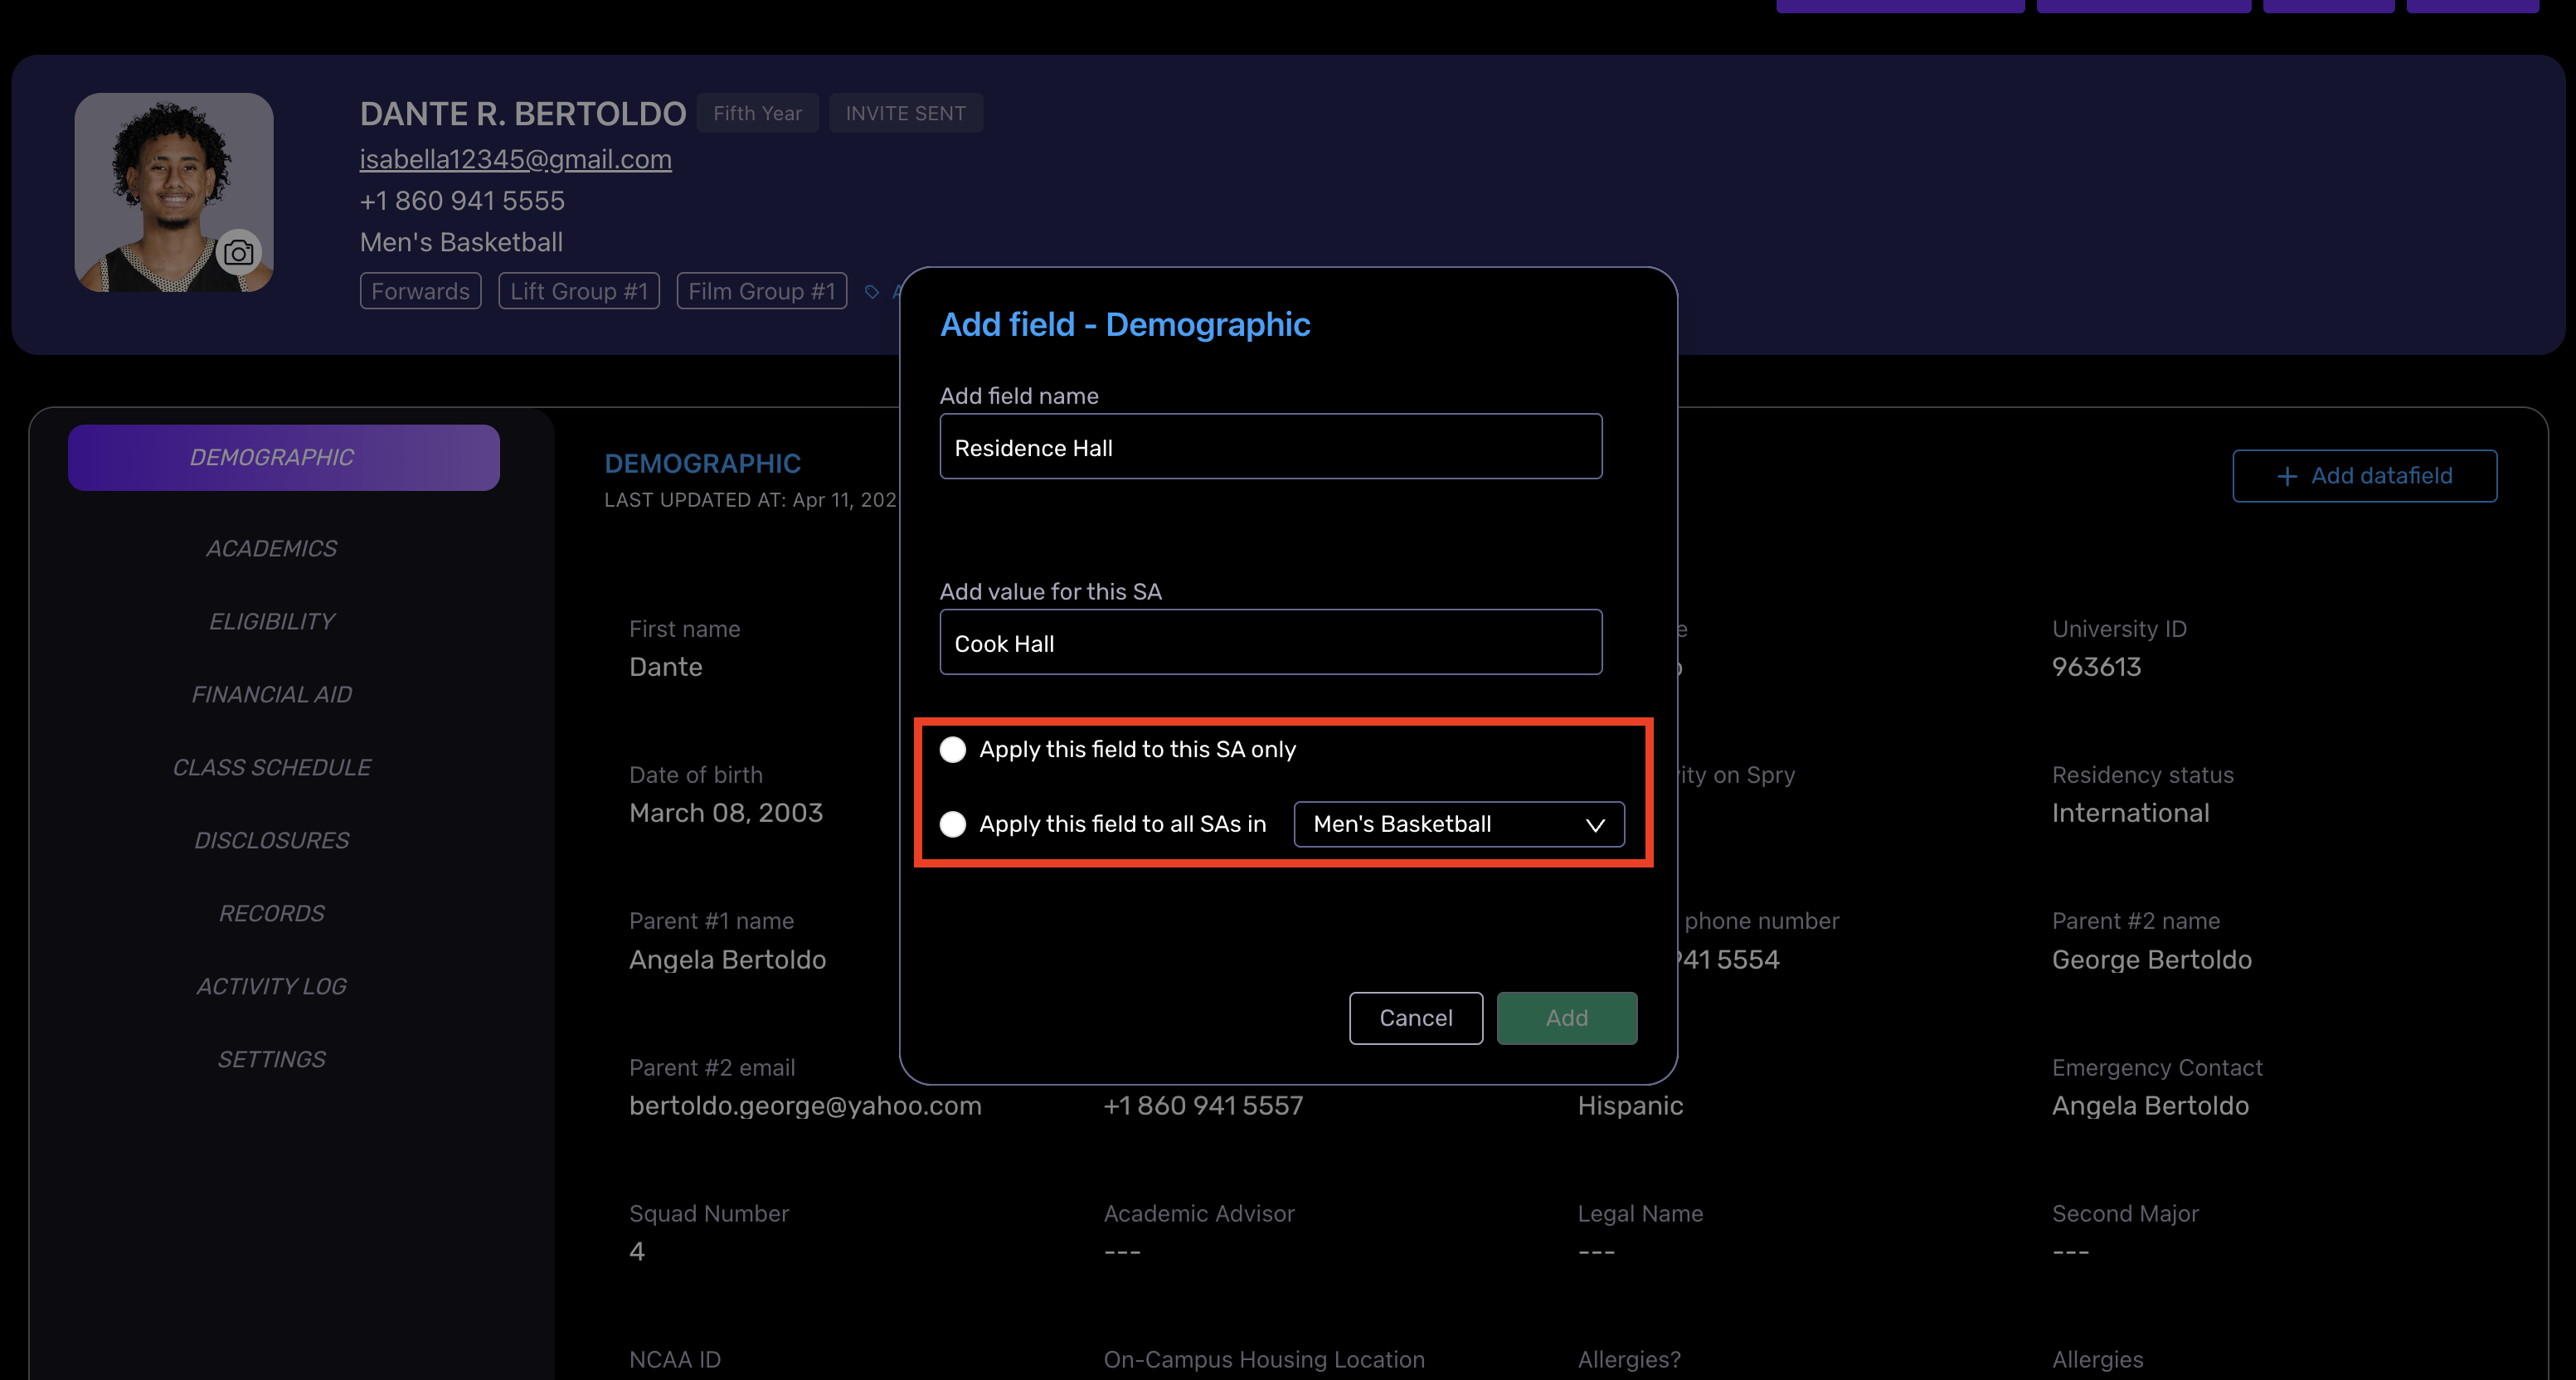Open the Records tab
This screenshot has width=2576, height=1380.
tap(272, 913)
